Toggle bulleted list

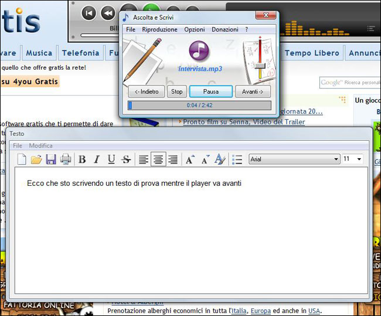[237, 159]
